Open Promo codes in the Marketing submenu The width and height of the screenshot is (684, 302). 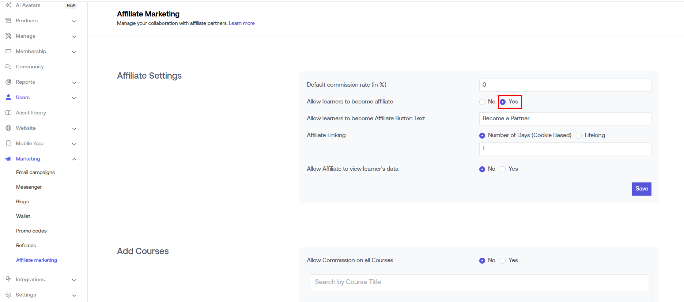[31, 231]
